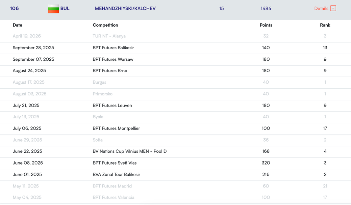Select BVA Zonal Tour Balikesir row
351x205 pixels.
tap(116, 175)
